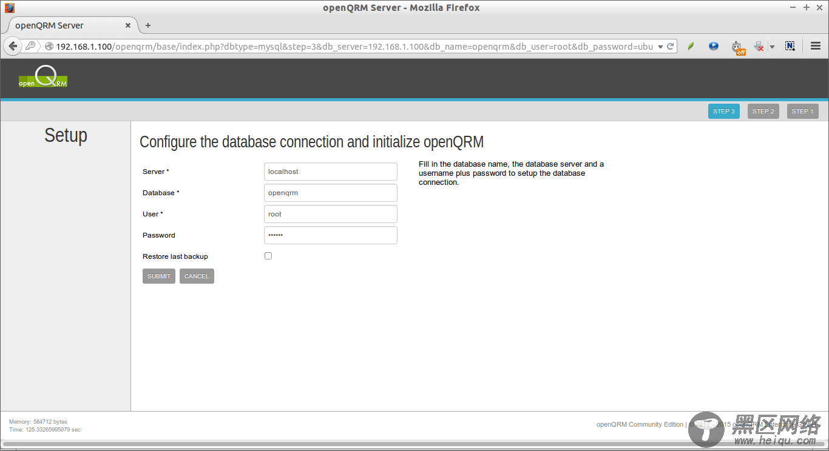Focus the Database input field
Viewport: 829px width, 451px height.
point(331,193)
